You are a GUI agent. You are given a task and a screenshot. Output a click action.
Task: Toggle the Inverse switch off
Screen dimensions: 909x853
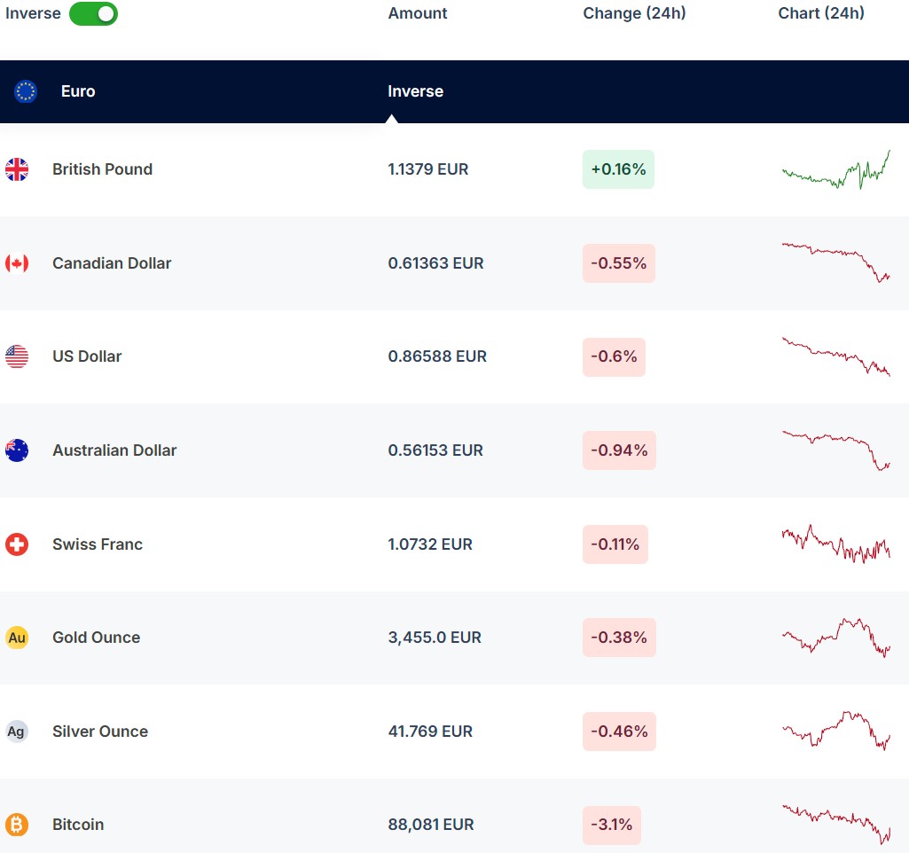coord(93,13)
